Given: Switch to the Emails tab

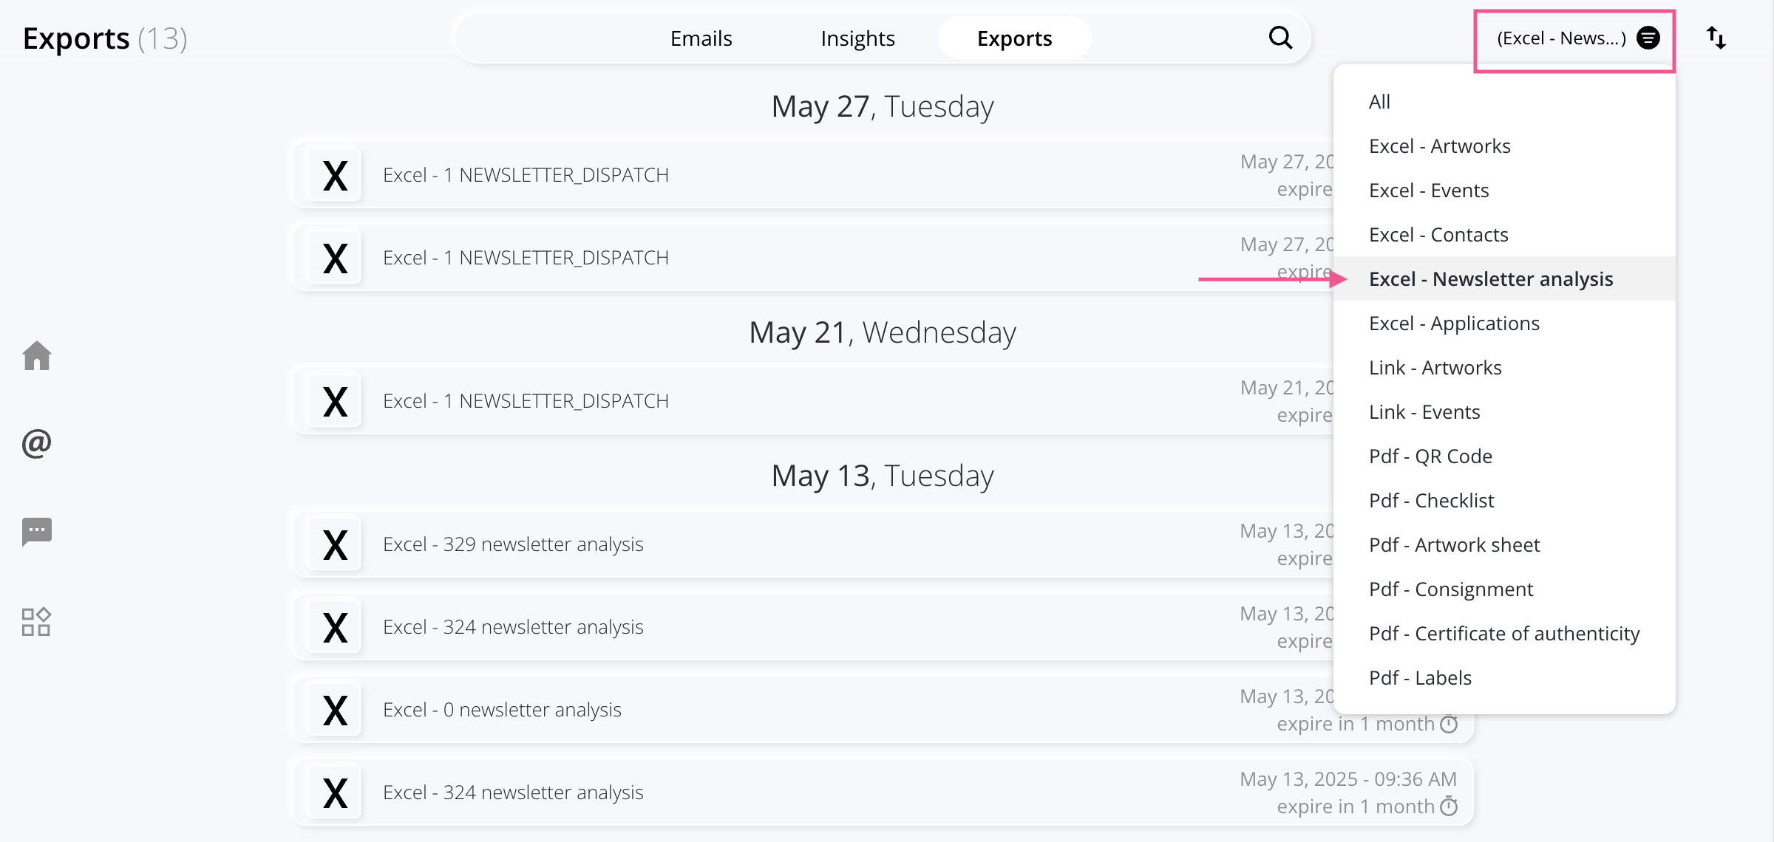Looking at the screenshot, I should coord(701,38).
